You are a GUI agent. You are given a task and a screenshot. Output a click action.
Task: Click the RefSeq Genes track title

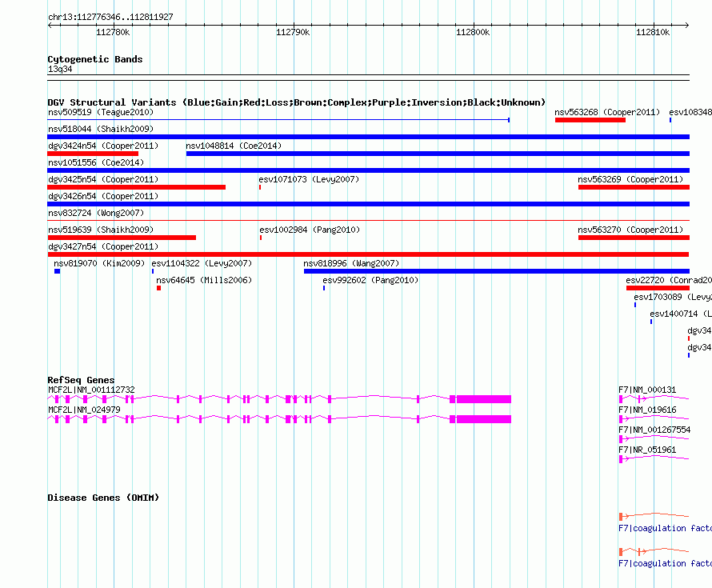81,380
